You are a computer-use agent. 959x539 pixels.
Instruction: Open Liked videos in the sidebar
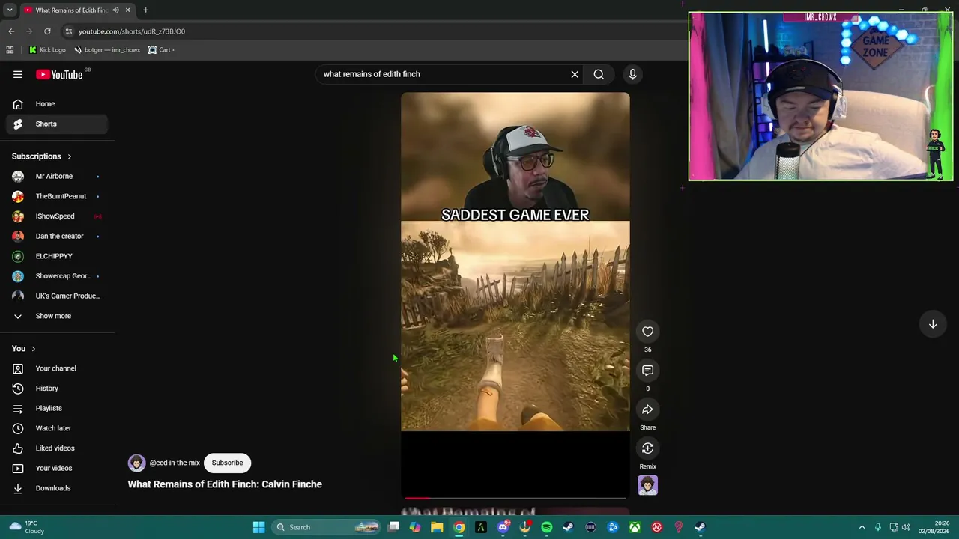tap(57, 448)
